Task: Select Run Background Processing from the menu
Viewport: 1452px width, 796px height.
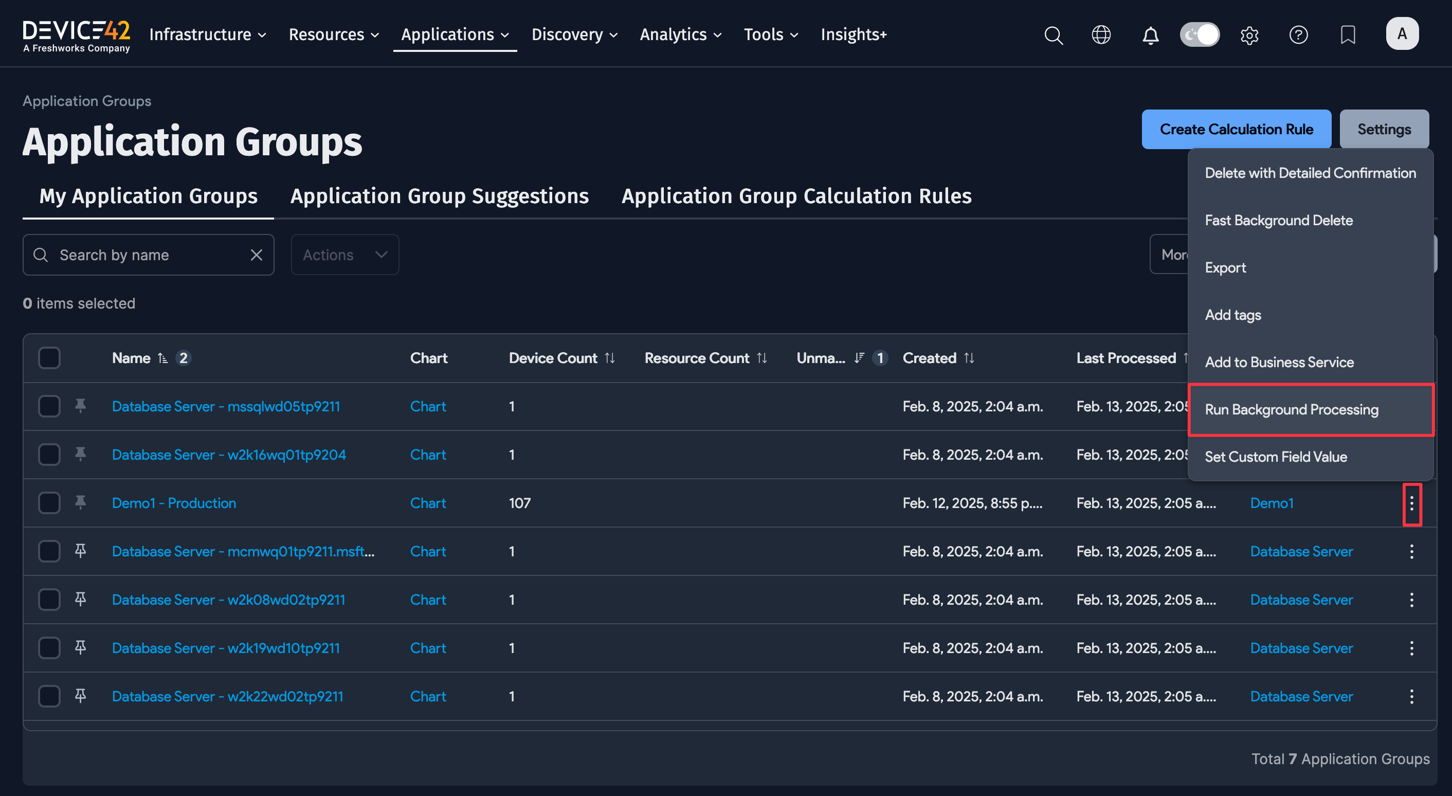Action: coord(1292,410)
